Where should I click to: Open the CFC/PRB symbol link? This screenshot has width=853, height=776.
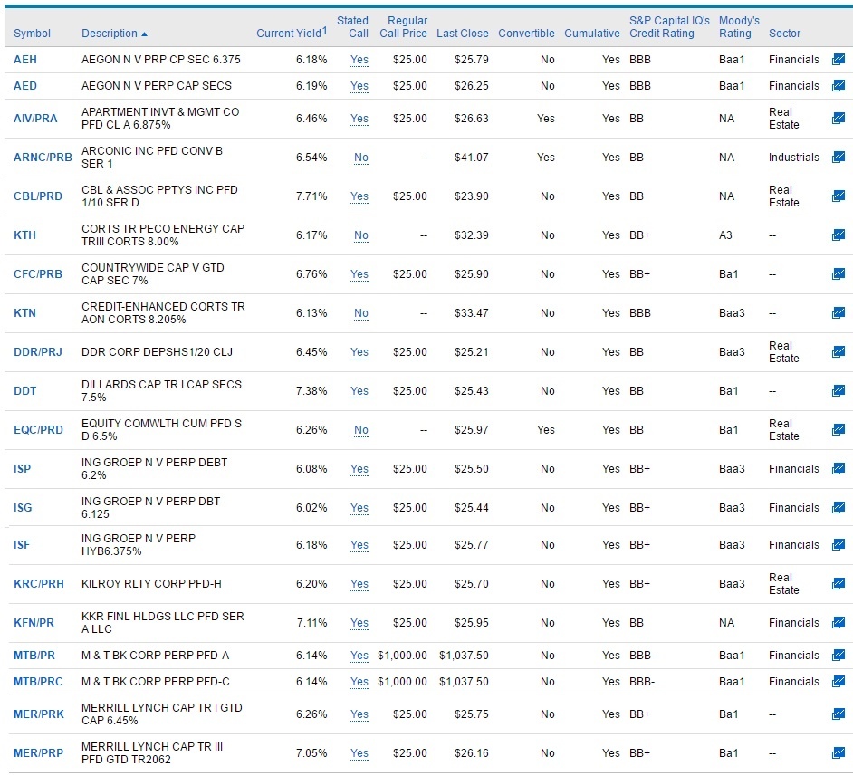(38, 273)
